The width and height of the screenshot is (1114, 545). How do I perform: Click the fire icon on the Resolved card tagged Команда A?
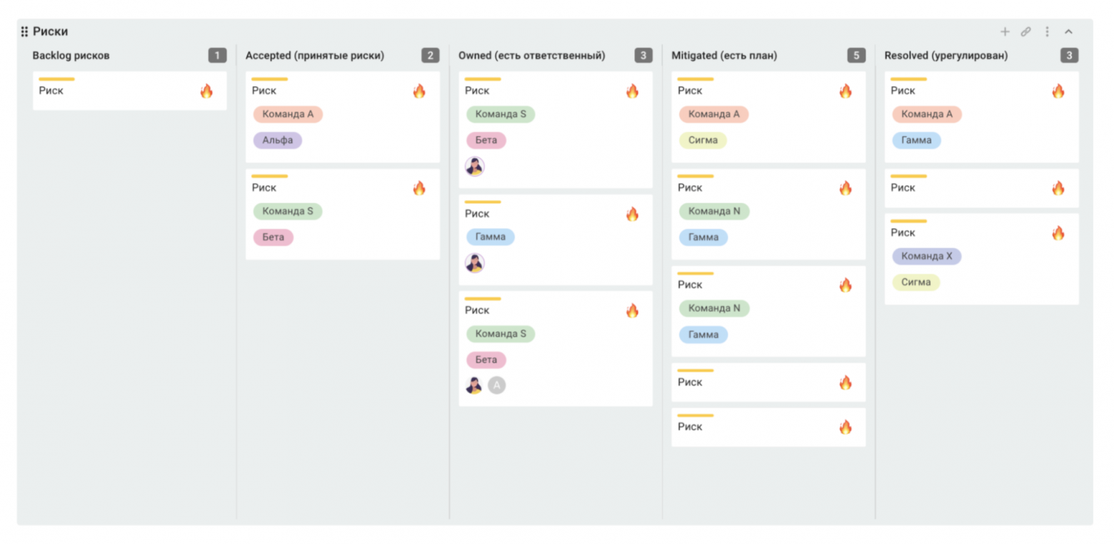(1058, 91)
